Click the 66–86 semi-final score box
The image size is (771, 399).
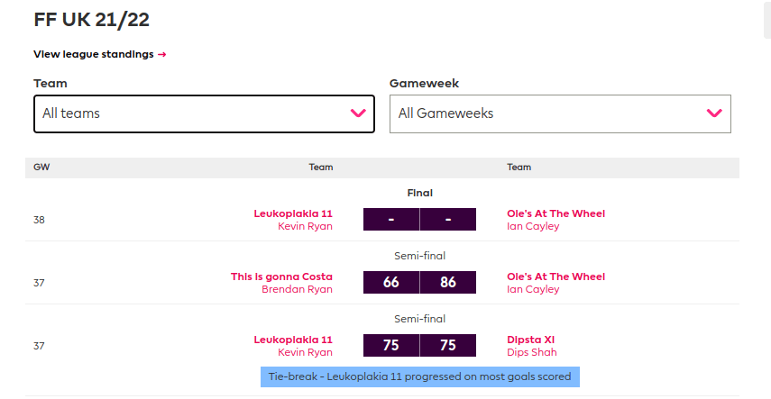[x=419, y=283]
